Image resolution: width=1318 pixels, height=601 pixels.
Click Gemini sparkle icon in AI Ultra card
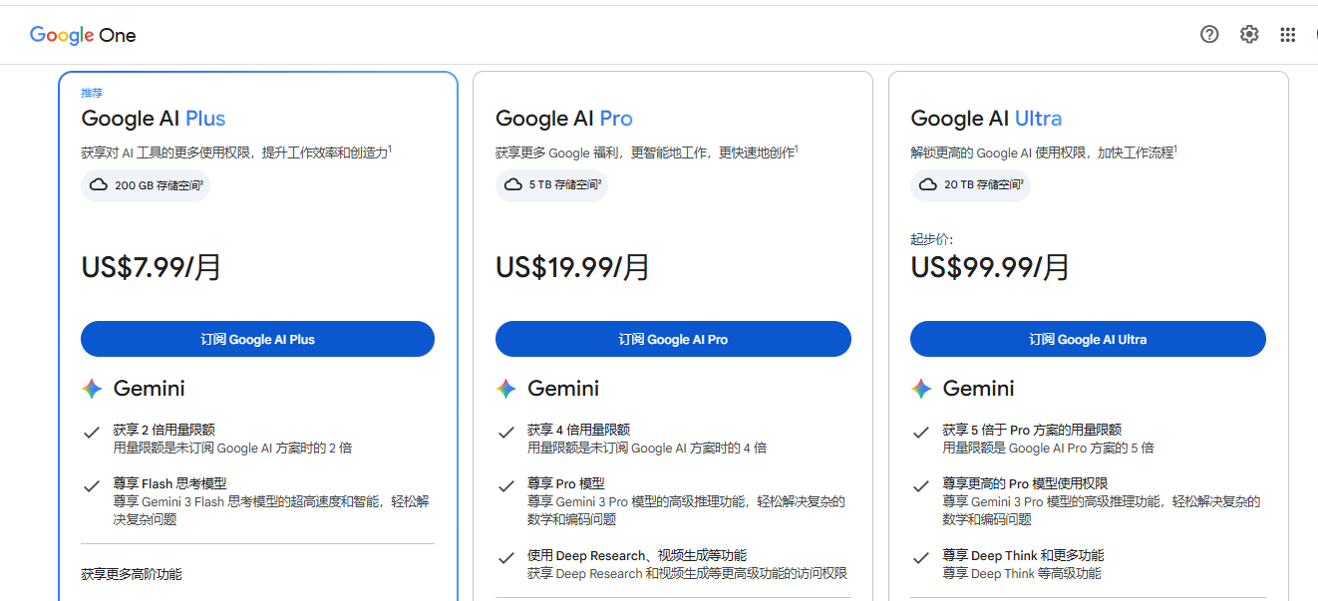tap(921, 389)
